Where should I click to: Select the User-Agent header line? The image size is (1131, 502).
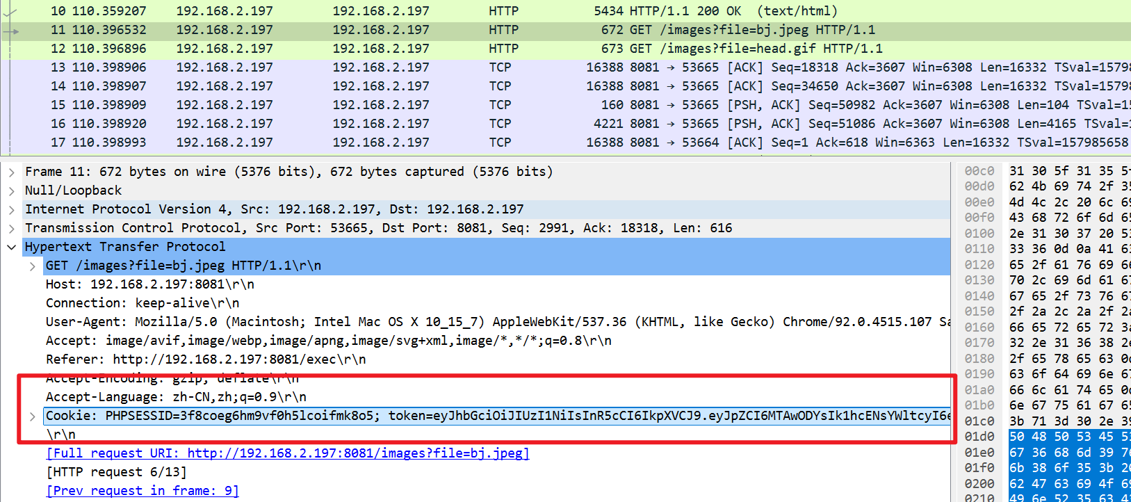[498, 322]
